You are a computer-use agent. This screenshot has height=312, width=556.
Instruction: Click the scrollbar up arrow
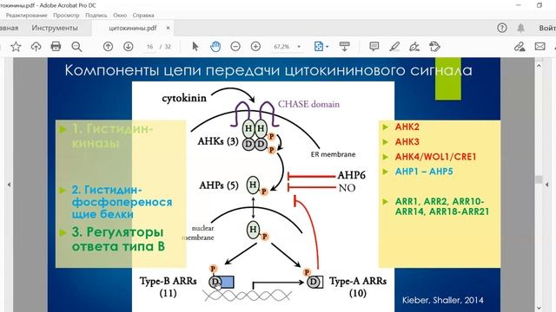coord(539,66)
